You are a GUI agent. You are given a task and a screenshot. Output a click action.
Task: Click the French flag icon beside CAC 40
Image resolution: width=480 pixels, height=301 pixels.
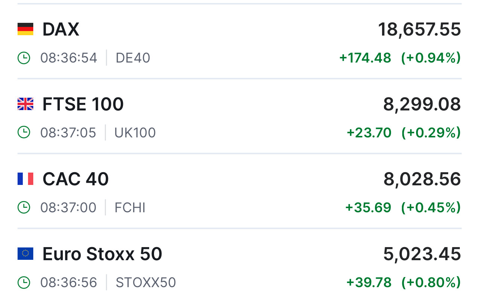pos(25,179)
